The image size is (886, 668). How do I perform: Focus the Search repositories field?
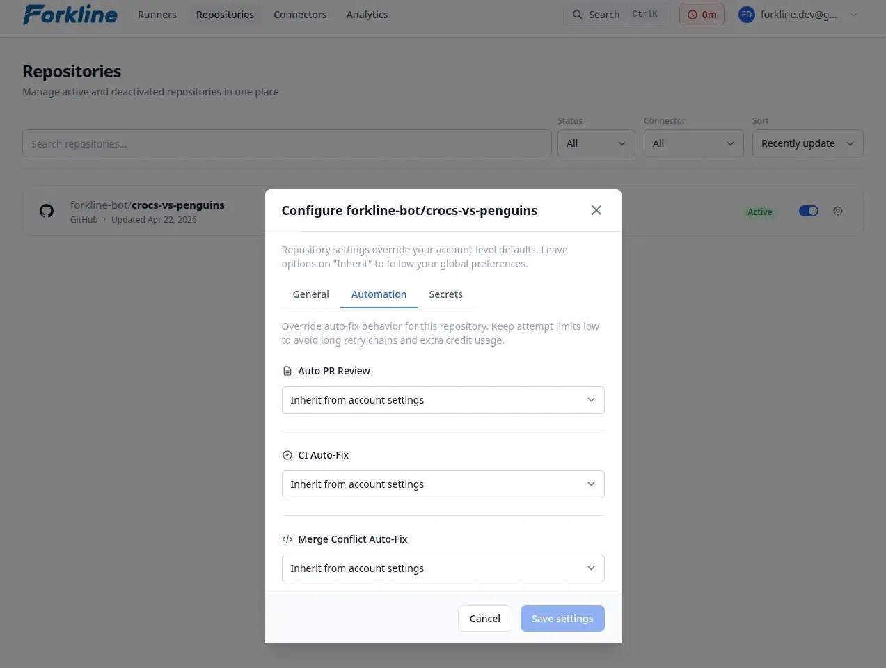[x=287, y=143]
